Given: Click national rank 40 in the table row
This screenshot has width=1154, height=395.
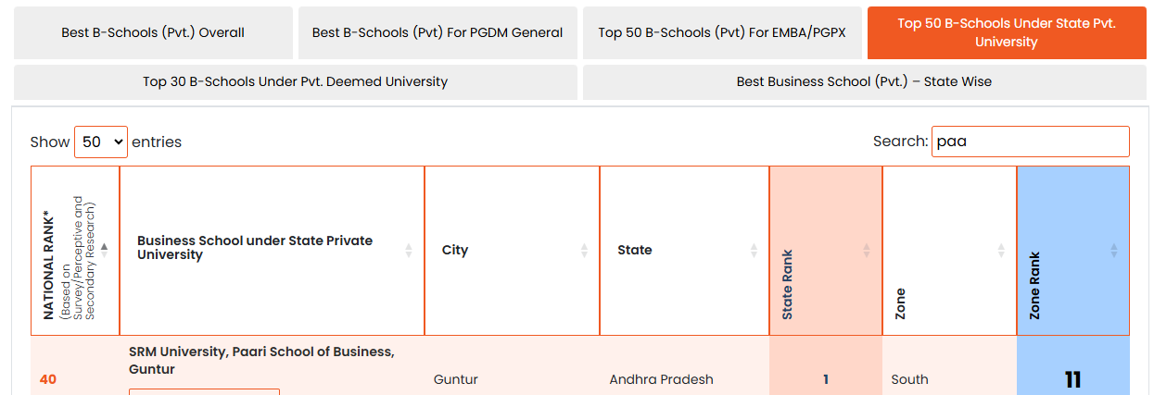Looking at the screenshot, I should tap(48, 379).
